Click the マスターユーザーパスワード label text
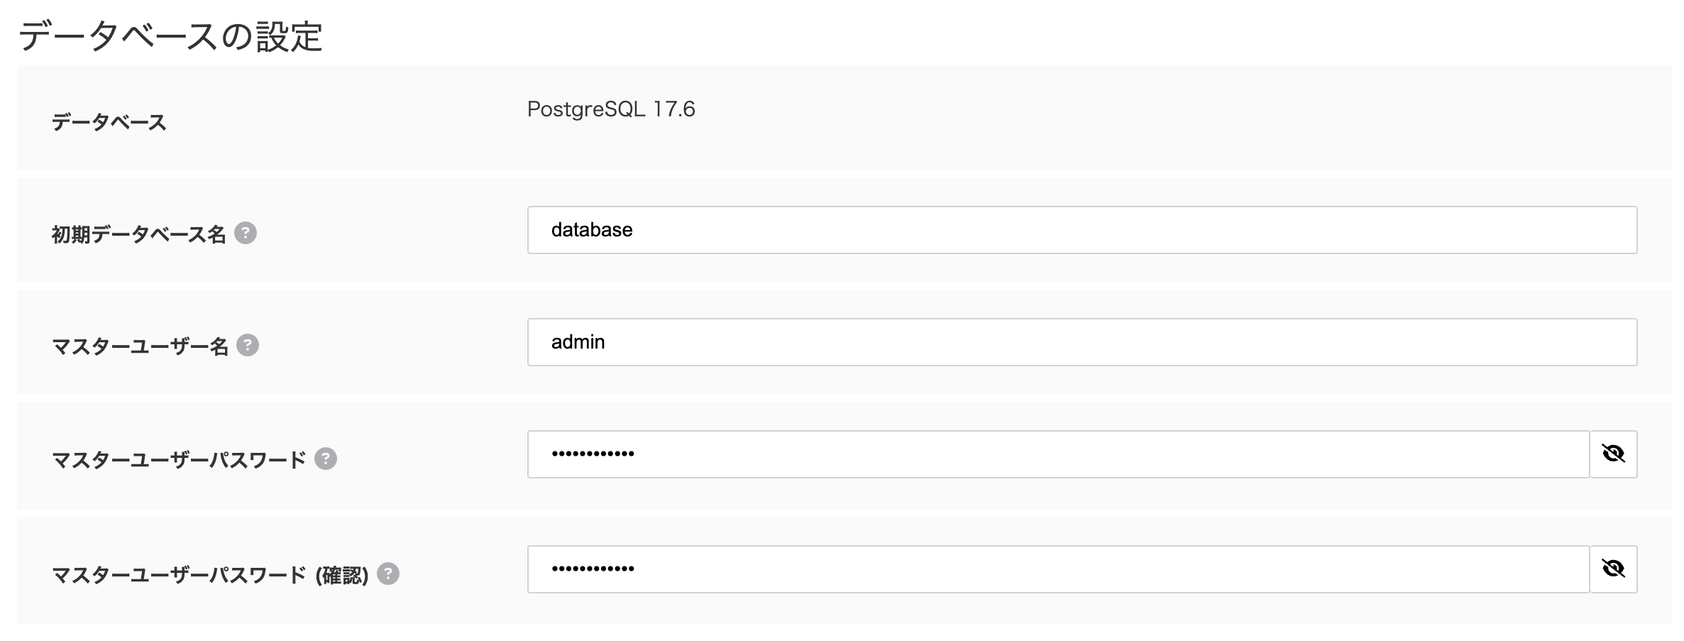The image size is (1684, 641). (x=179, y=460)
